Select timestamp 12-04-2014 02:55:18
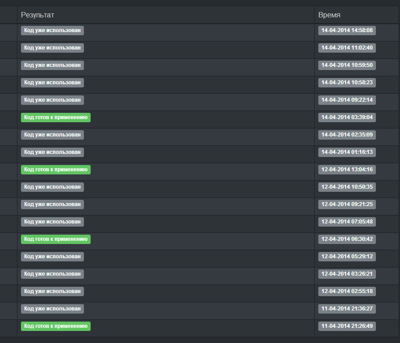 tap(347, 291)
